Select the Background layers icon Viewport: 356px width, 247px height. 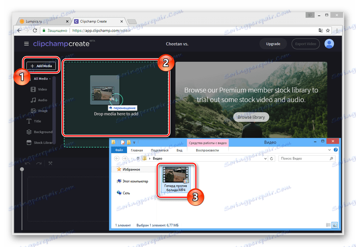click(29, 132)
